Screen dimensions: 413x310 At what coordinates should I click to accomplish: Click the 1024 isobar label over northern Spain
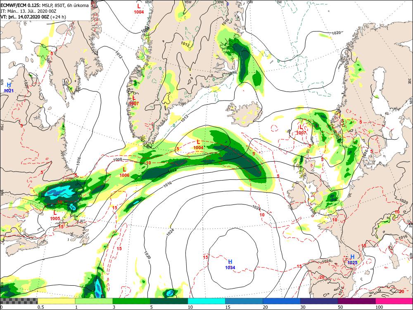pyautogui.click(x=327, y=261)
